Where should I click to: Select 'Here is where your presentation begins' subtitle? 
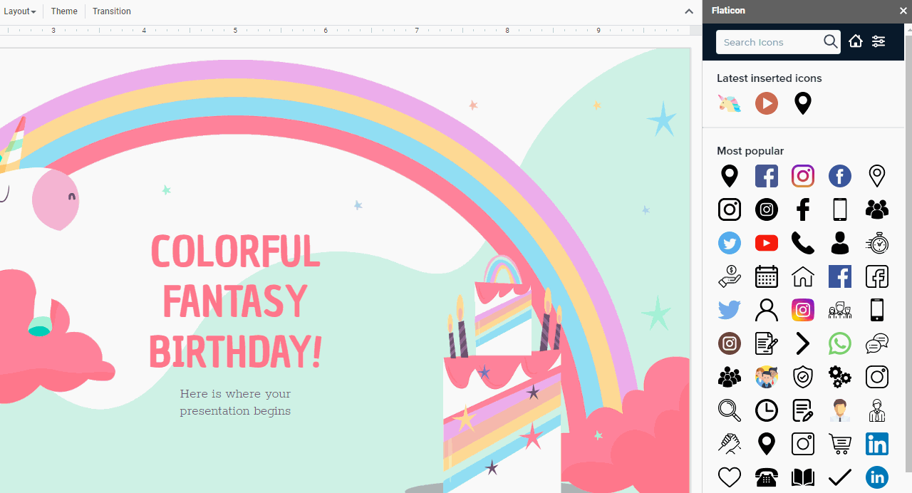235,403
